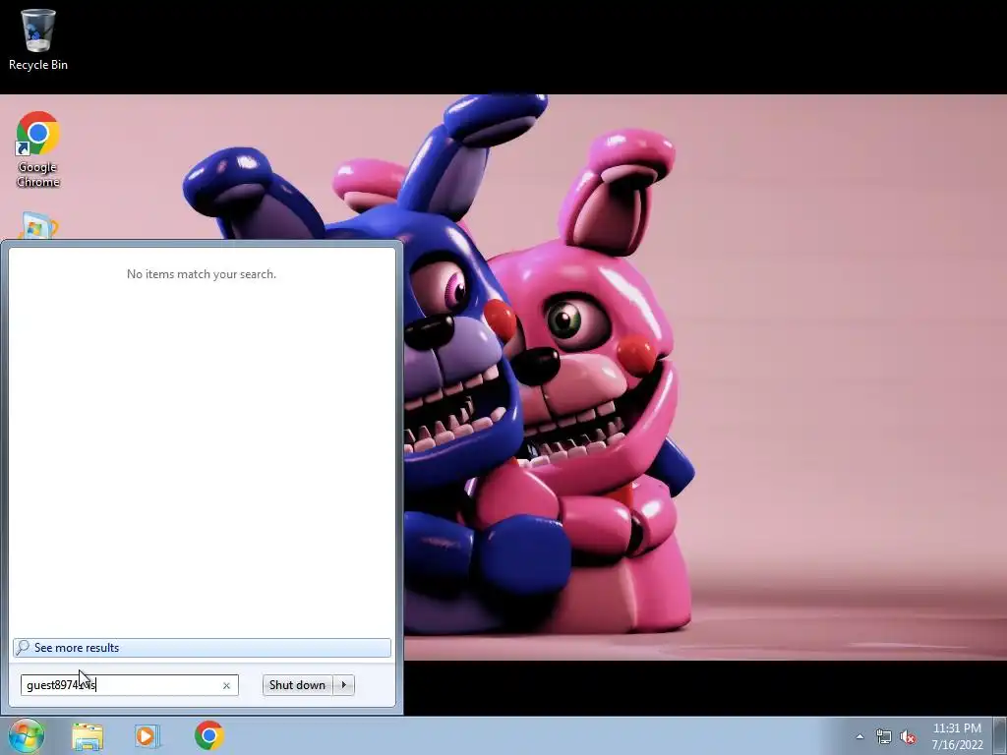Open the clock showing 11:31 PM

(957, 736)
